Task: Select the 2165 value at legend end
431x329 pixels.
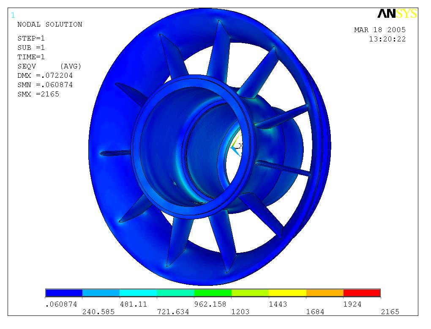Action: point(390,312)
